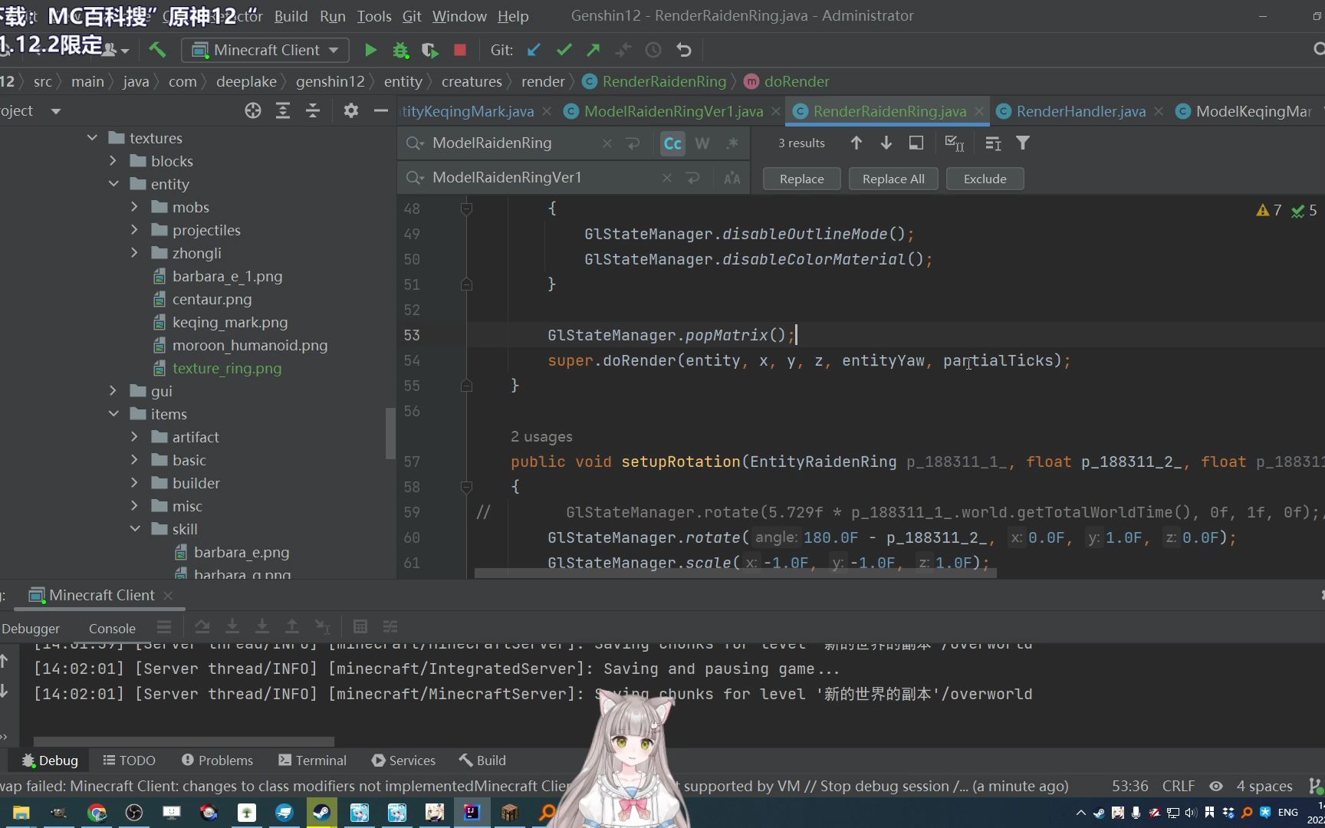This screenshot has width=1325, height=828.
Task: Expand the mobs folder
Action: 135,207
